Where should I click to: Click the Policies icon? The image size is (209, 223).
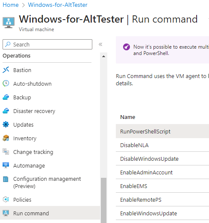click(x=6, y=200)
